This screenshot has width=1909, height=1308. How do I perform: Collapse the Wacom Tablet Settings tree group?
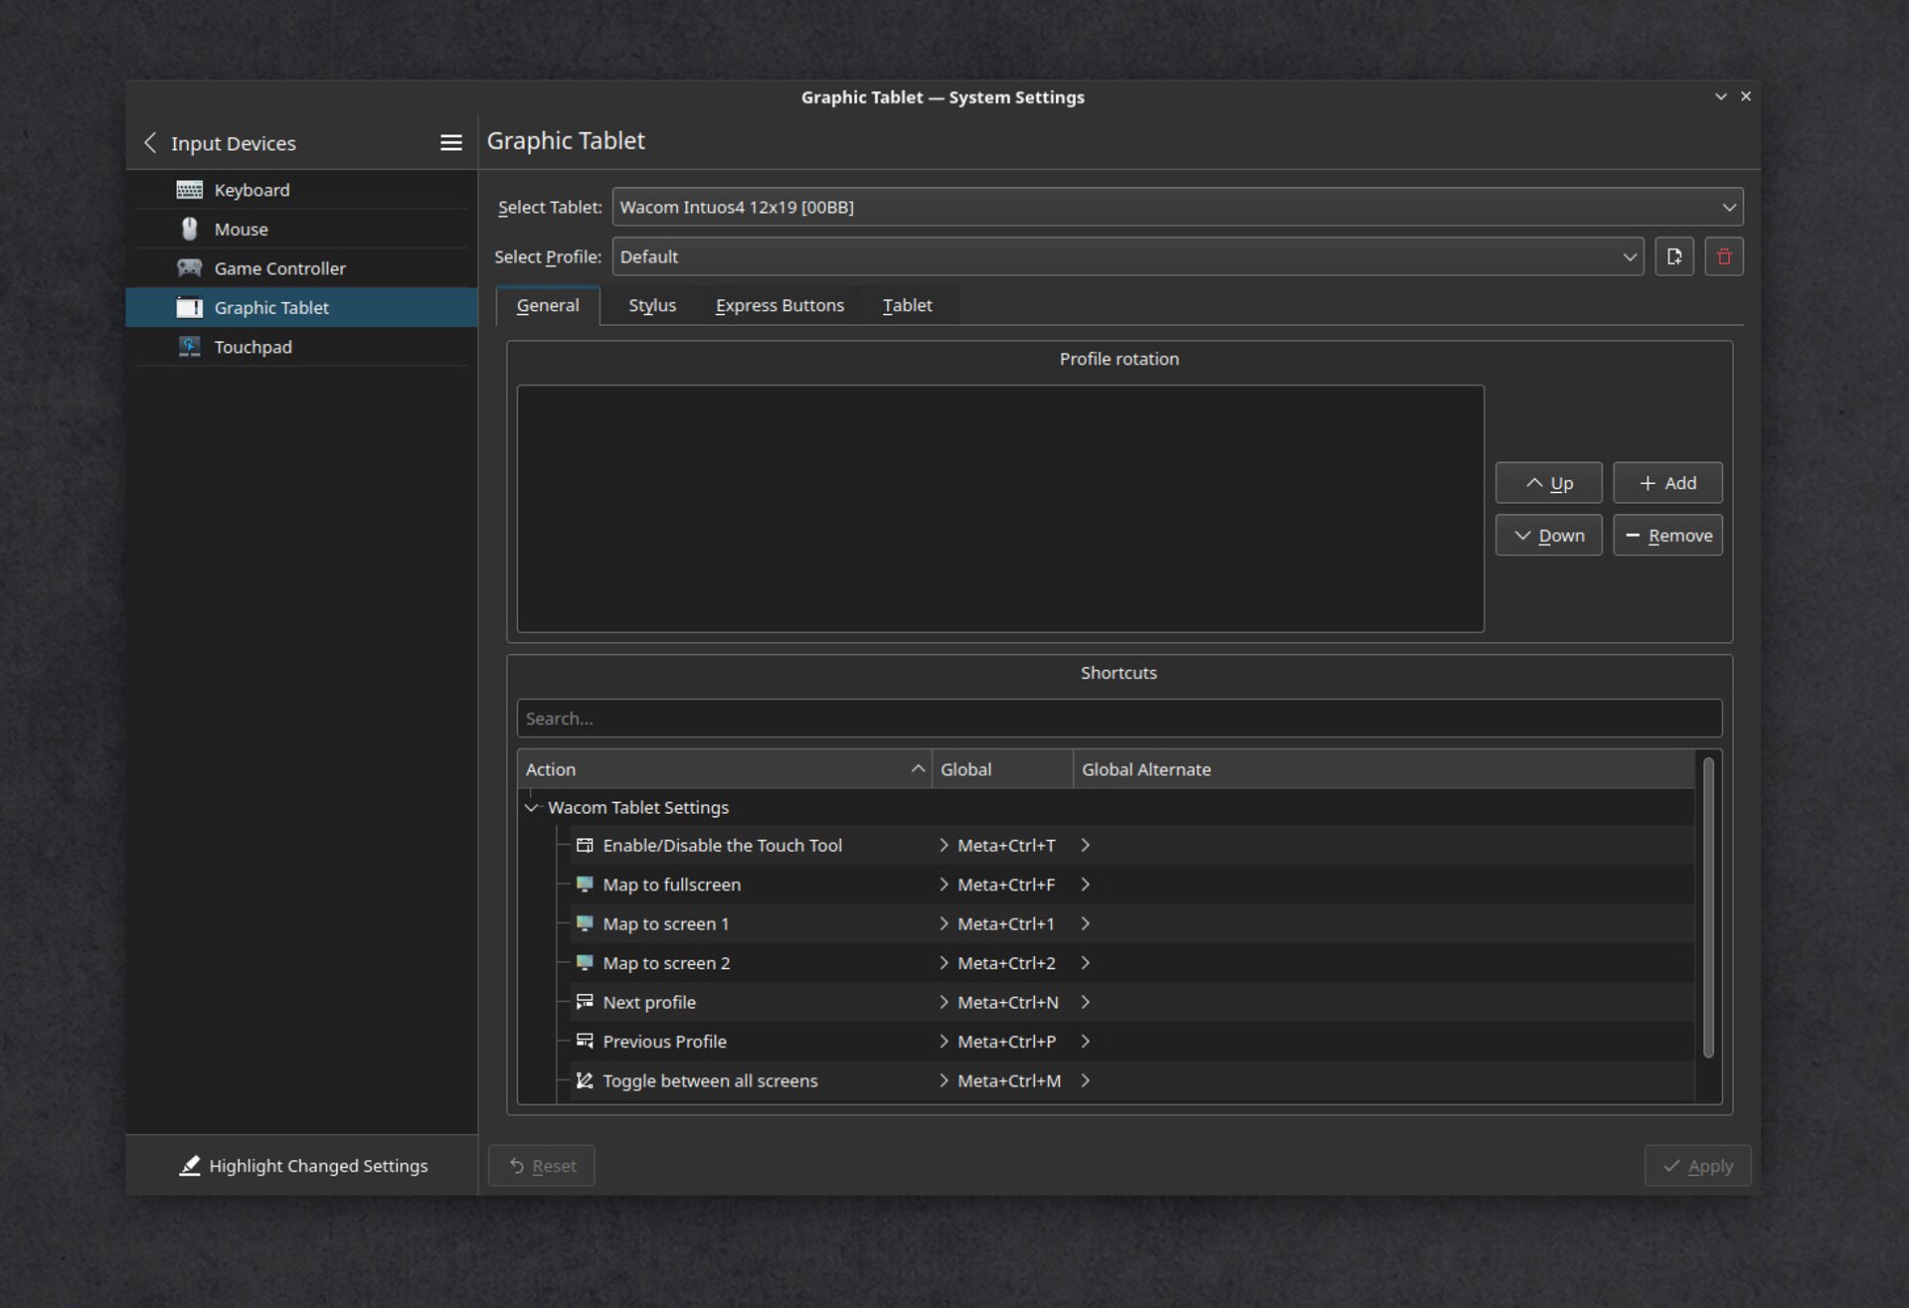532,808
